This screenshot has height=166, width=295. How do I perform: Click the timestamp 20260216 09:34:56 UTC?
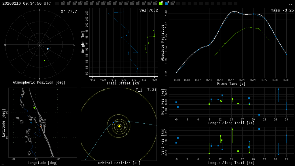[x=27, y=3]
